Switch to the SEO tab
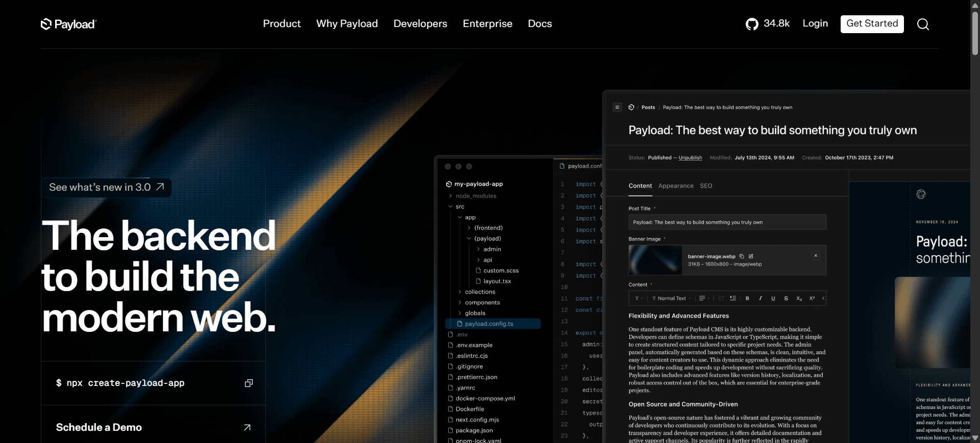The height and width of the screenshot is (443, 980). point(706,186)
